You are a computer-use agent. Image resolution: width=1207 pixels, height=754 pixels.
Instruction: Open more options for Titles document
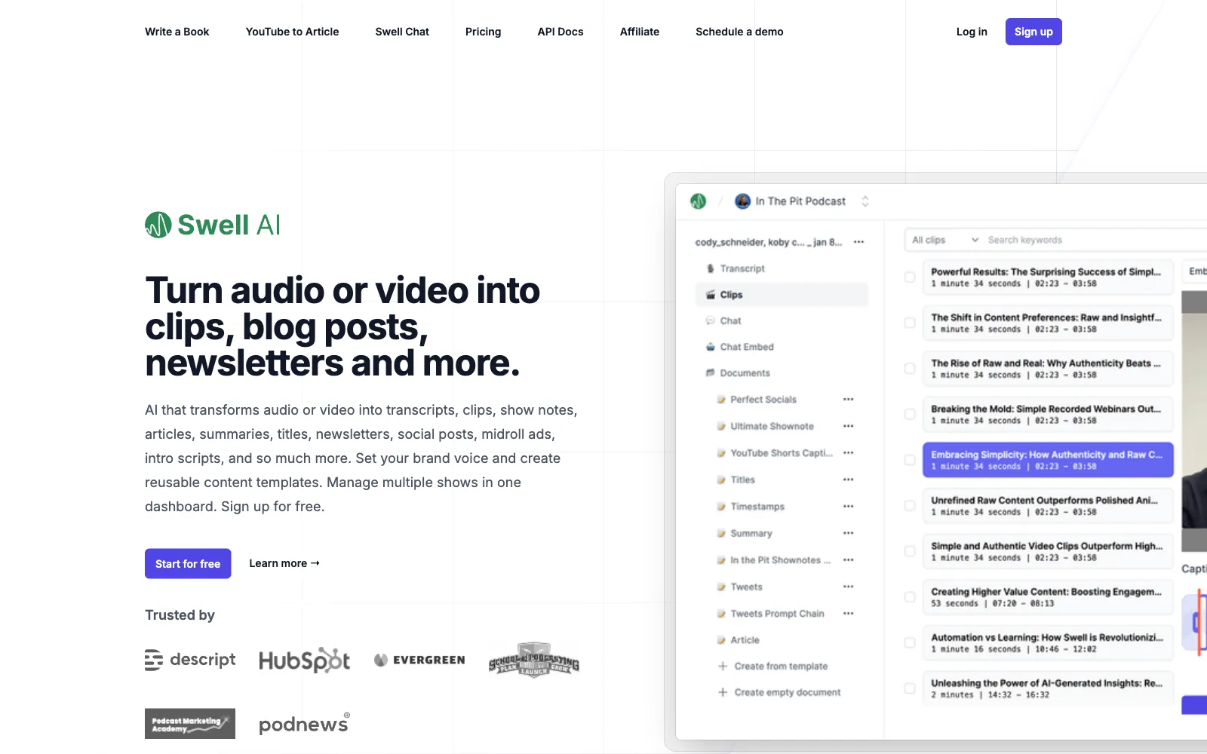coord(848,480)
